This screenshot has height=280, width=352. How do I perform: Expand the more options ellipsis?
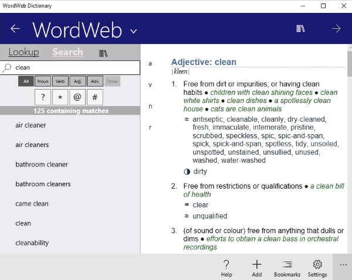[x=343, y=265]
